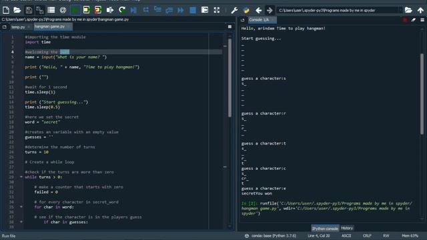Browse console tabs icon beside Console 1/A

[242, 20]
